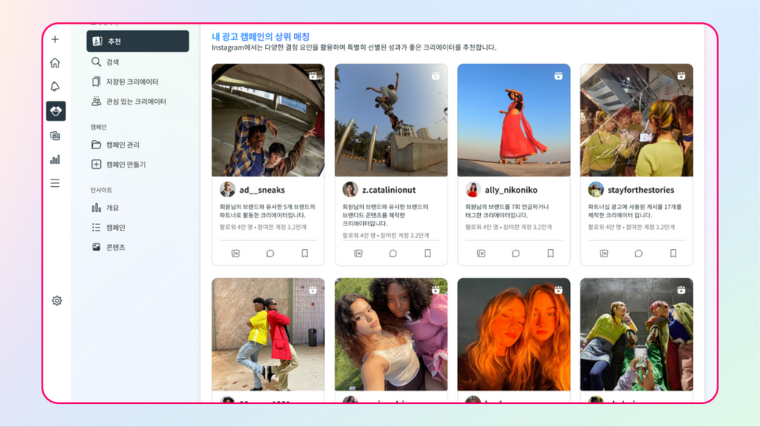Click the not-interested icon on ad__sneaks card
The image size is (760, 427).
point(235,254)
